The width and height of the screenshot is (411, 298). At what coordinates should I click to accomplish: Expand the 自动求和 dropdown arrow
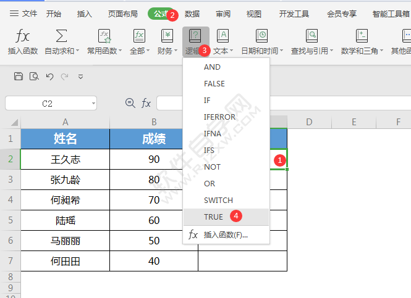[77, 51]
